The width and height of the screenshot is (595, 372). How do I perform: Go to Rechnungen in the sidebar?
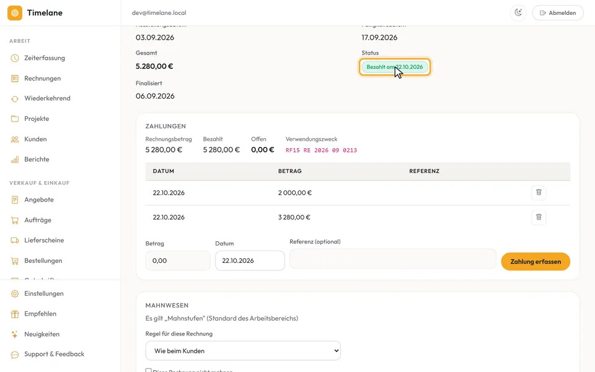[43, 79]
